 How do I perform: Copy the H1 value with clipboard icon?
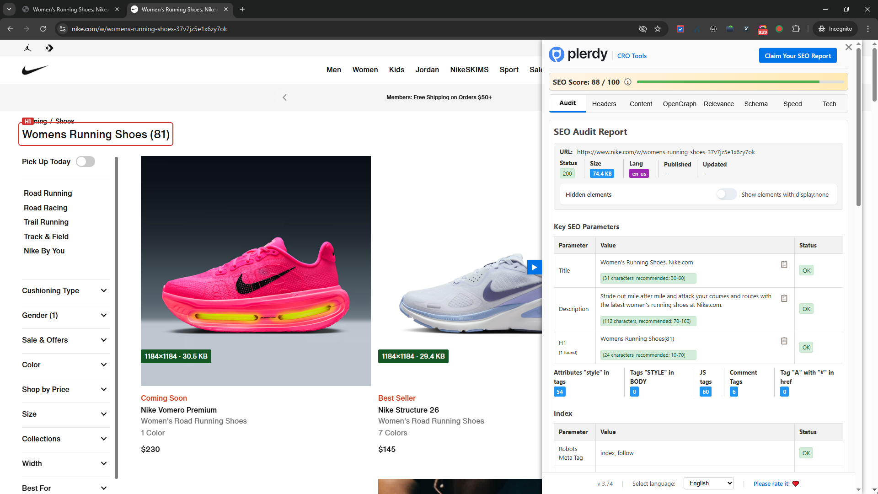pos(784,341)
